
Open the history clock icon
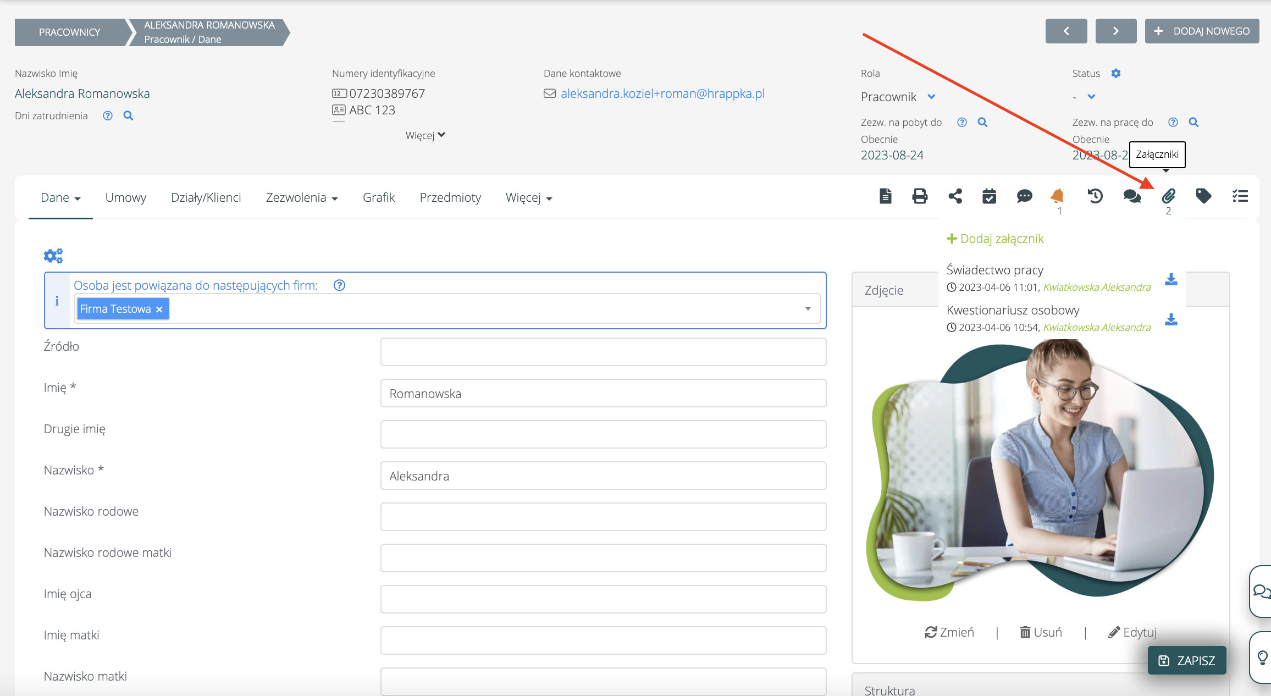click(x=1095, y=196)
